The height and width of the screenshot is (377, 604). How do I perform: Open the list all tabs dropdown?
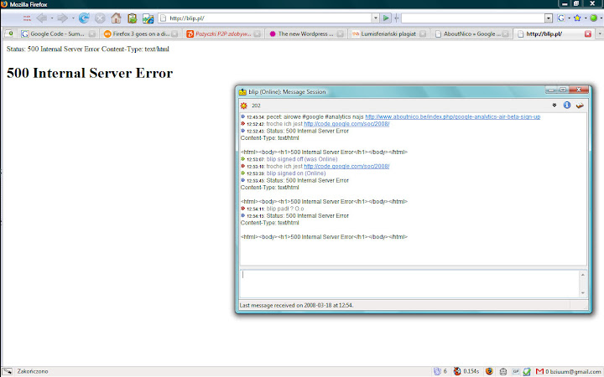[x=600, y=34]
